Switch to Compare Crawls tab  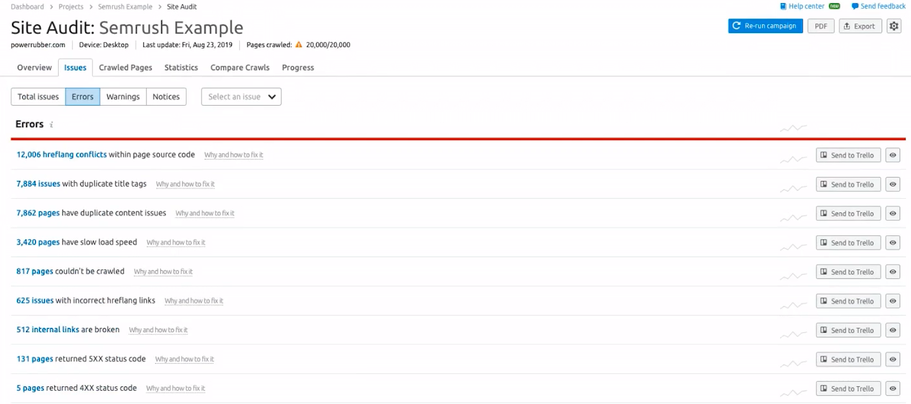pyautogui.click(x=240, y=68)
